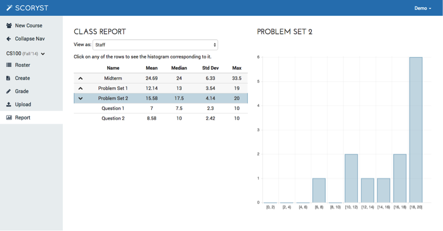
Task: Expand the Problem Set 1 row chevron
Action: [x=80, y=89]
